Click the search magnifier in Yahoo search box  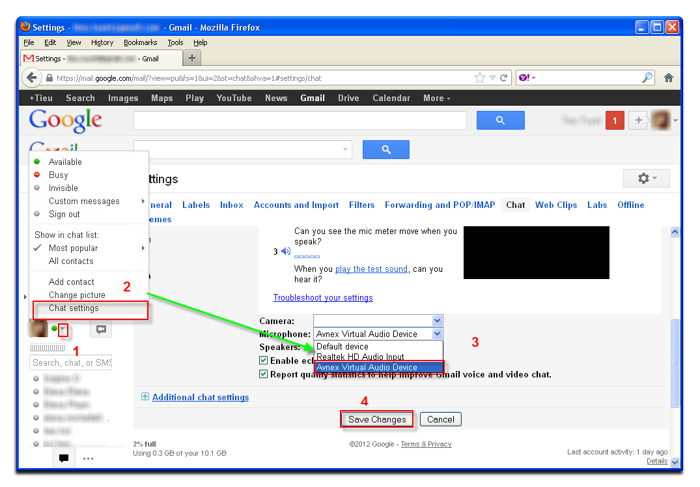tap(647, 78)
